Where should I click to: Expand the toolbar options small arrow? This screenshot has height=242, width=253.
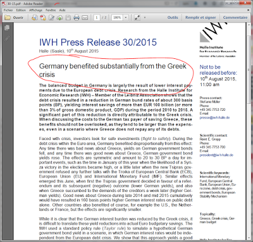145,18
